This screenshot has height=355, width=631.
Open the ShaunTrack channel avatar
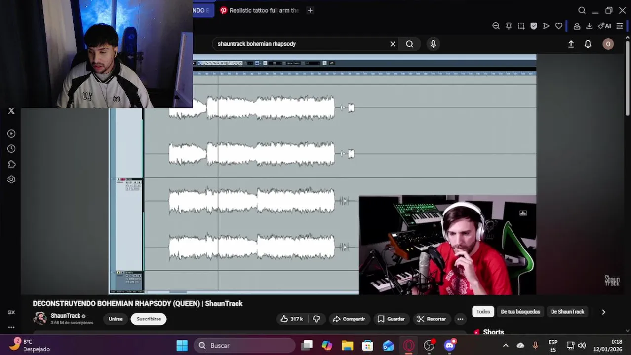tap(40, 319)
